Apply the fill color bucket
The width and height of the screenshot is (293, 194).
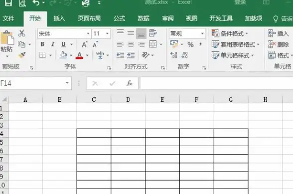tap(63, 55)
